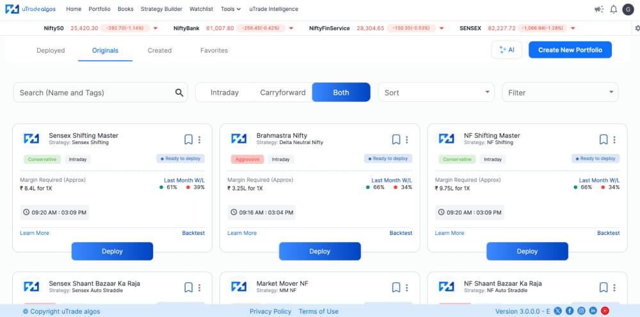Deploy the NF Shifting Master portfolio

click(527, 251)
